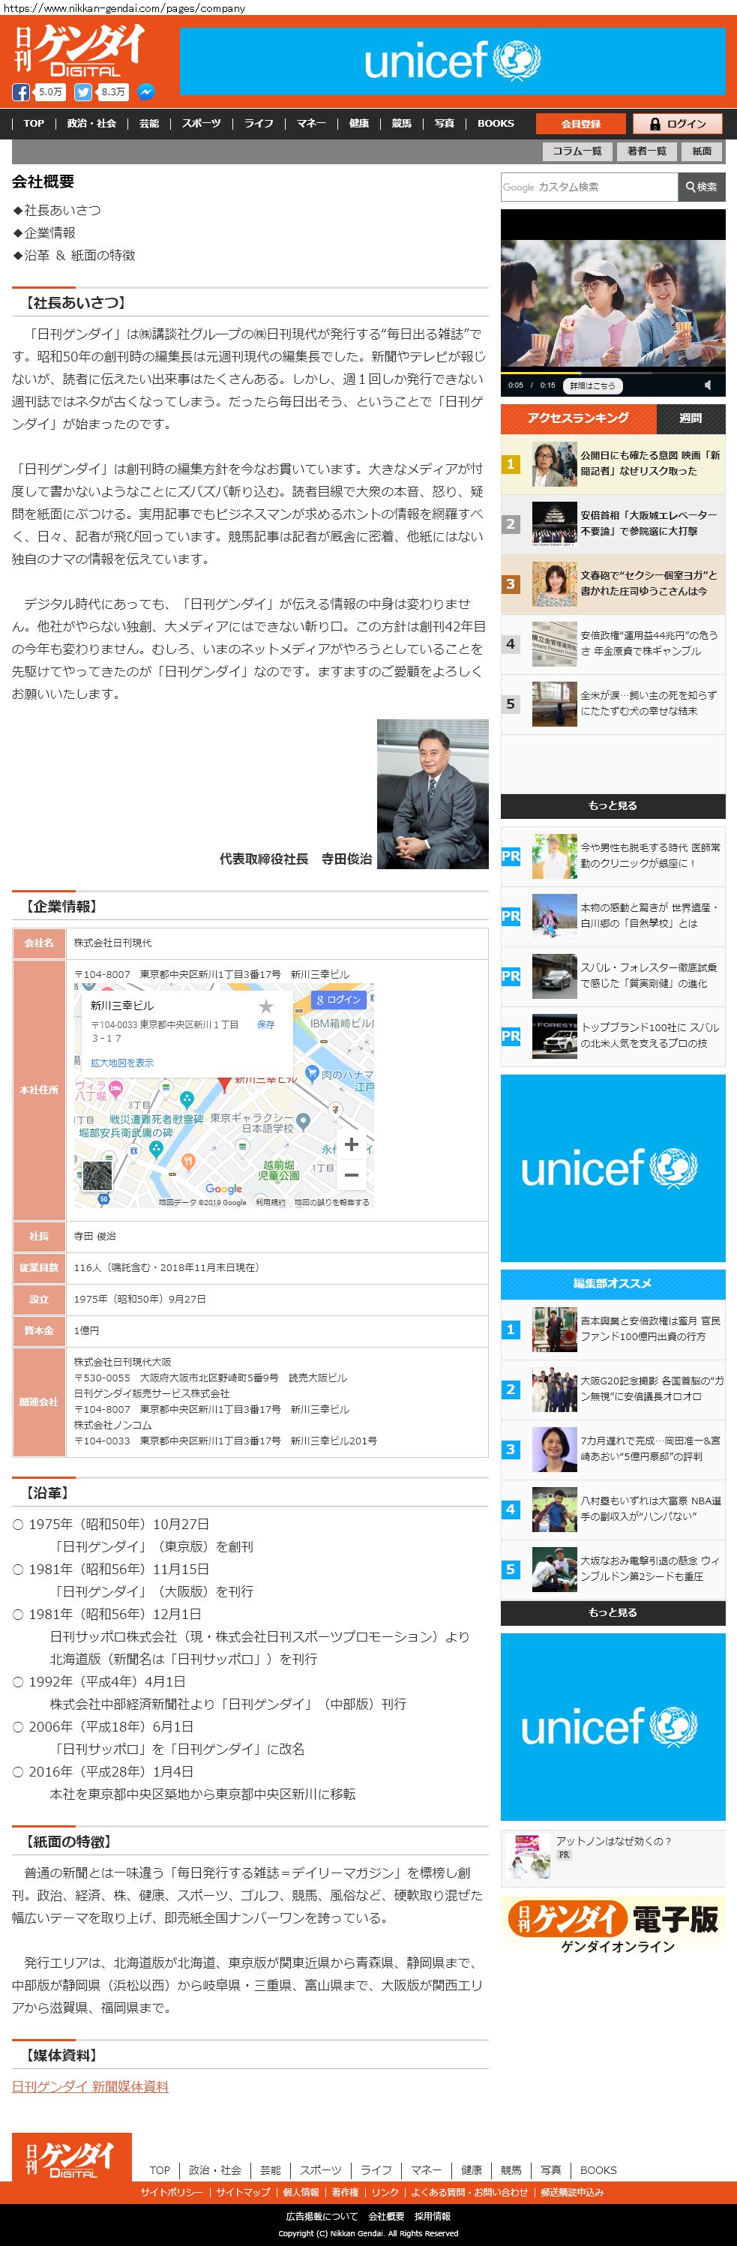Image resolution: width=737 pixels, height=2246 pixels.
Task: Open ranking 4 article on 運用益44兆円
Action: [x=613, y=643]
